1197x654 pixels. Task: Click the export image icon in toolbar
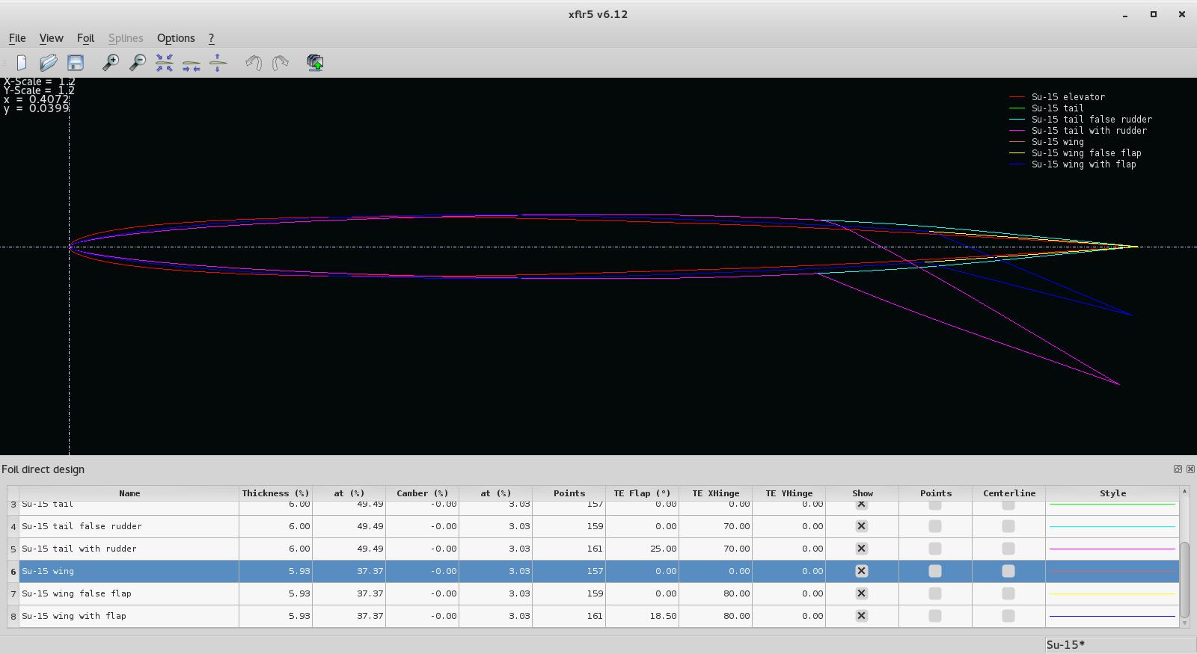(x=316, y=63)
